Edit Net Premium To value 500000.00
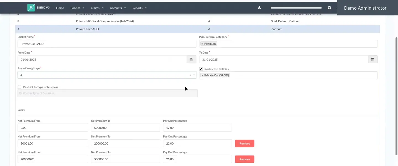The width and height of the screenshot is (398, 166). [x=125, y=159]
